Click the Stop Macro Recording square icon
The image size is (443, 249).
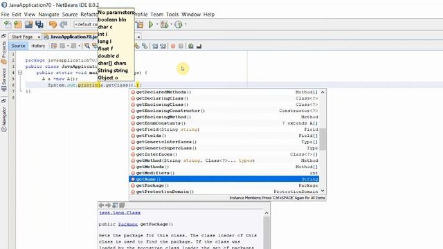[x=181, y=46]
